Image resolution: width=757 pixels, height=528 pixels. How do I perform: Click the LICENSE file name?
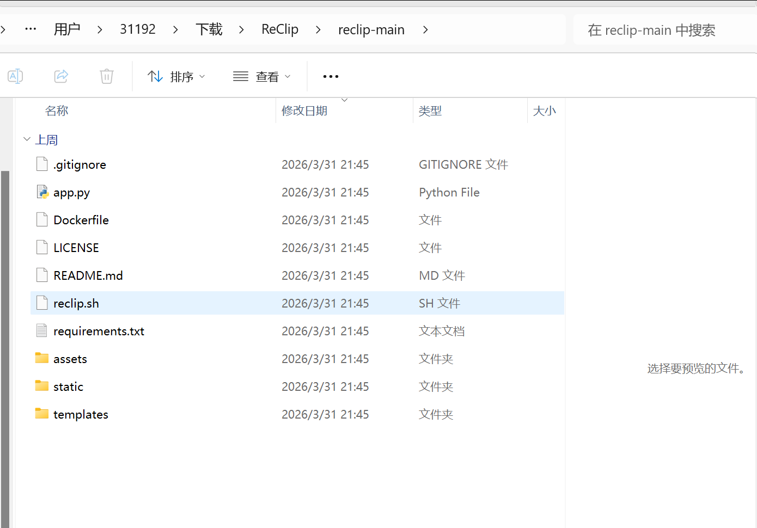[x=76, y=248]
